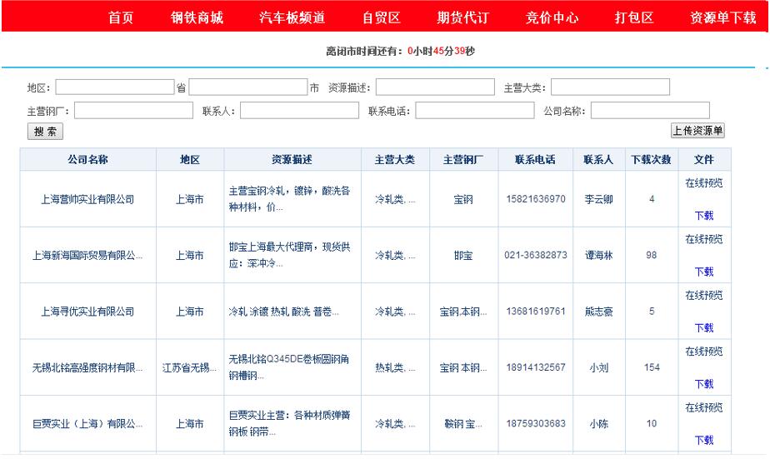Navigate to 竞价中心 page
Image resolution: width=770 pixels, height=459 pixels.
pos(552,17)
